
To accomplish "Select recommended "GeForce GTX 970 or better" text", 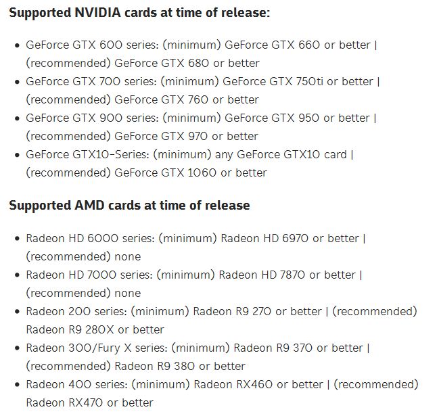I will (187, 136).
